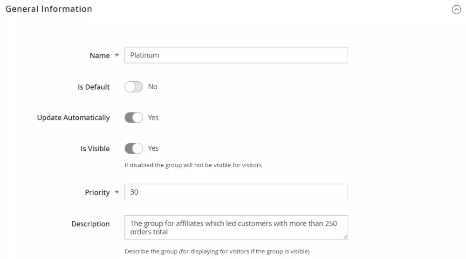Click the Description field label
The image size is (466, 259).
90,224
